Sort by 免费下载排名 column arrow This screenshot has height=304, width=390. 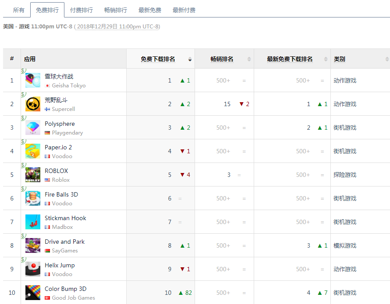pos(190,59)
